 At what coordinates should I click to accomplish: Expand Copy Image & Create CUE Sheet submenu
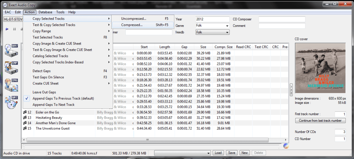click(68, 43)
